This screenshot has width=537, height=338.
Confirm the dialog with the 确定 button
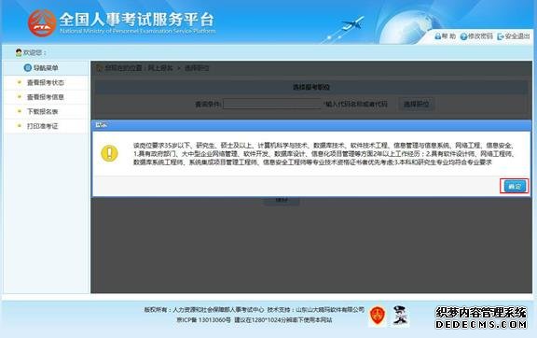pos(514,187)
